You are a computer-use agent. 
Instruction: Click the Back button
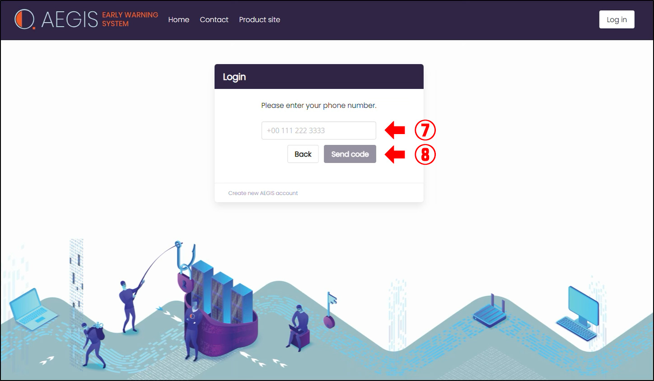coord(303,154)
